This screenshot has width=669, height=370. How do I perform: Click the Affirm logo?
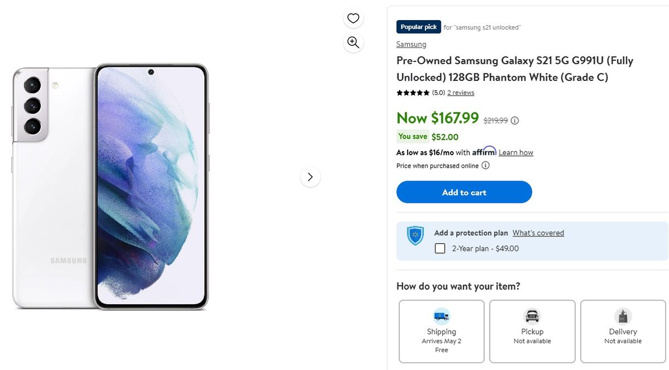[484, 150]
